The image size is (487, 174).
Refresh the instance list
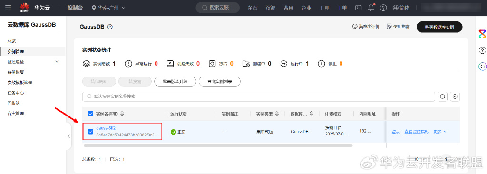tap(442, 97)
